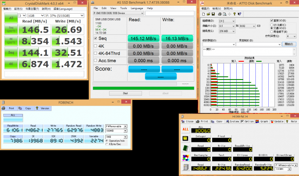Click the open folder icon in ATTO
Image resolution: width=299 pixels, height=176 pixels.
[208, 14]
